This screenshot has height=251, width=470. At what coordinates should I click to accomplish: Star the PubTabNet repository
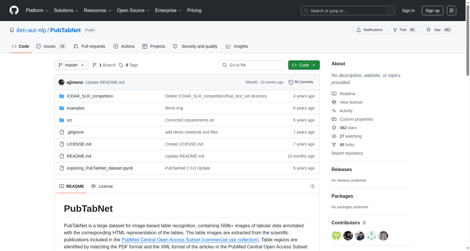439,30
